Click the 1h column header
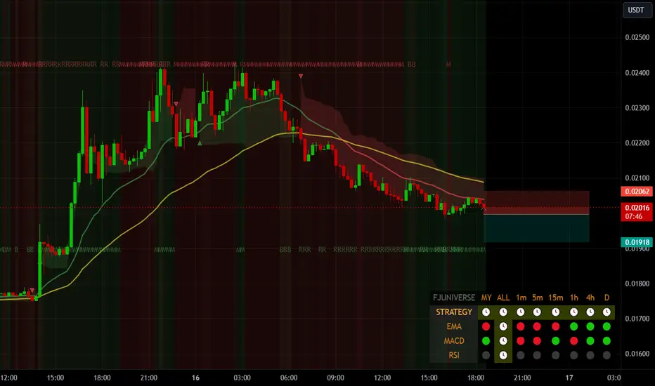Image resolution: width=655 pixels, height=386 pixels. [x=574, y=298]
